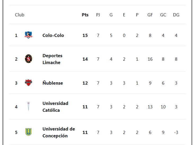Click Universidad de Concepción's -3 goal difference
The height and width of the screenshot is (145, 194).
coord(176,132)
